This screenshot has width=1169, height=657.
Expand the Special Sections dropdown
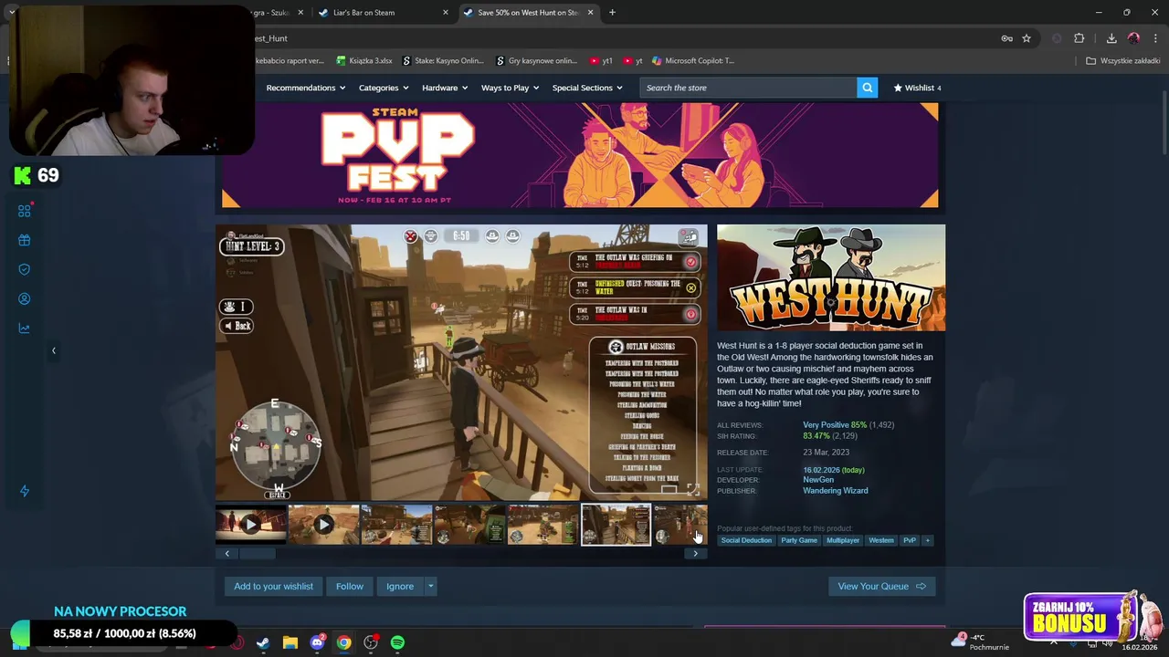point(587,88)
